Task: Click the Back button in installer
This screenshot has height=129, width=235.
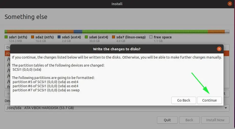Action: [x=189, y=120]
